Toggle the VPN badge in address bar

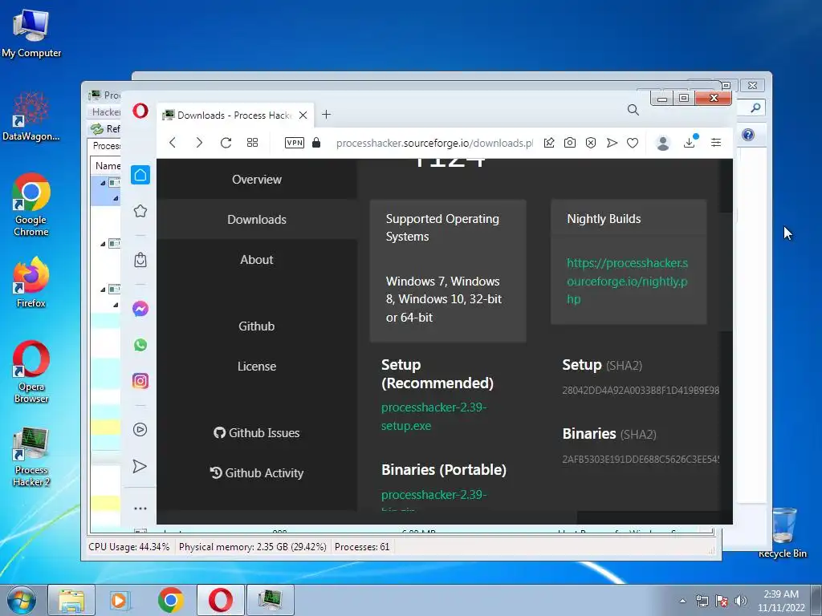pyautogui.click(x=294, y=143)
